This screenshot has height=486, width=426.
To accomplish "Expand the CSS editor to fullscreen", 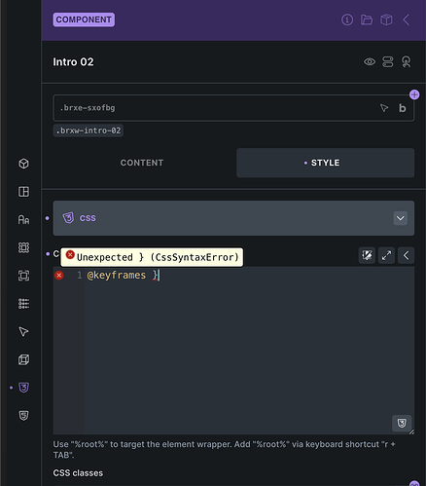I will pos(386,255).
